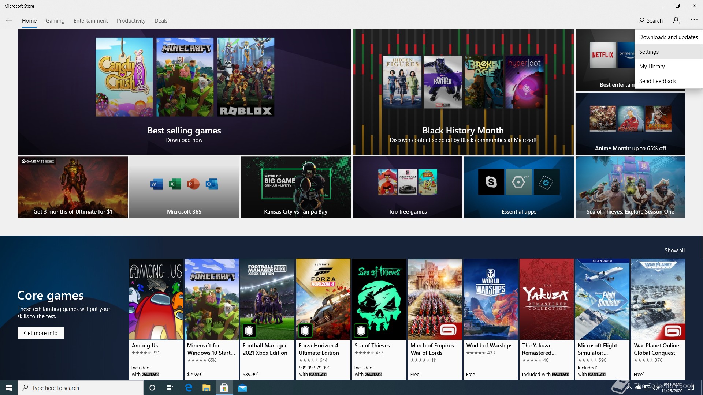Select Send Feedback menu entry
The image size is (703, 395).
coord(669,81)
